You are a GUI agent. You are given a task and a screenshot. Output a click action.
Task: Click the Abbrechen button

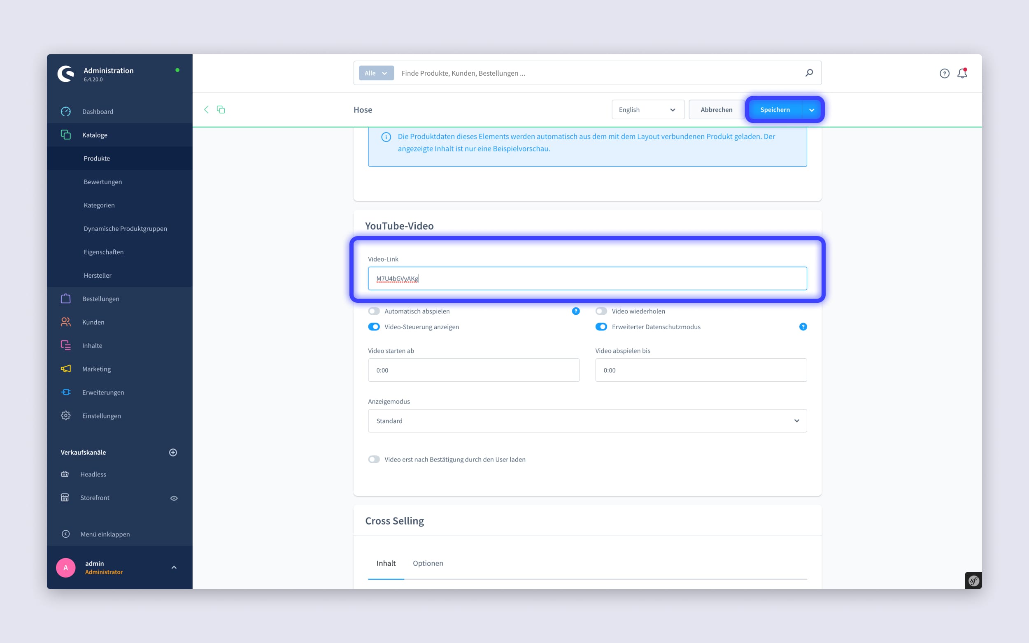716,110
